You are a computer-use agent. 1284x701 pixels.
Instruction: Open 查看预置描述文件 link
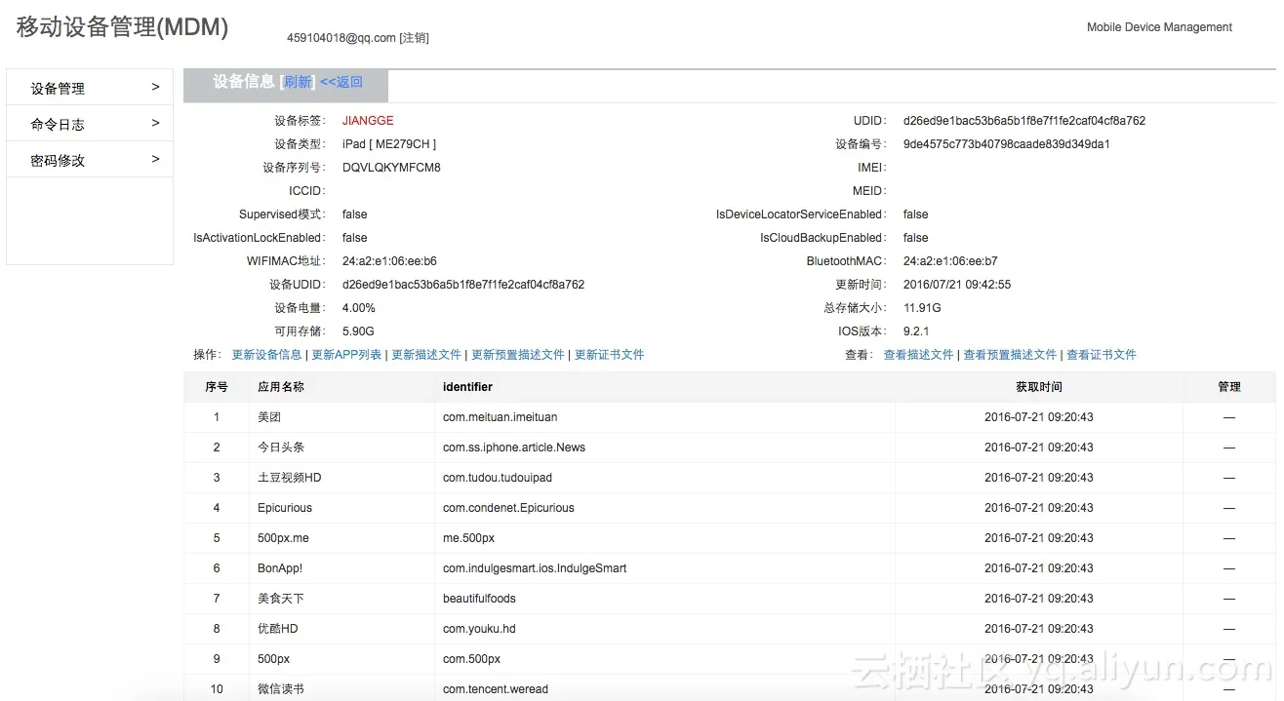pos(1010,355)
